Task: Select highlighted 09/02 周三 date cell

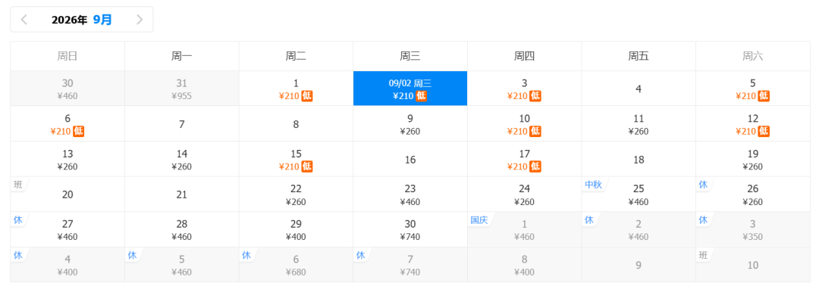Action: click(410, 89)
